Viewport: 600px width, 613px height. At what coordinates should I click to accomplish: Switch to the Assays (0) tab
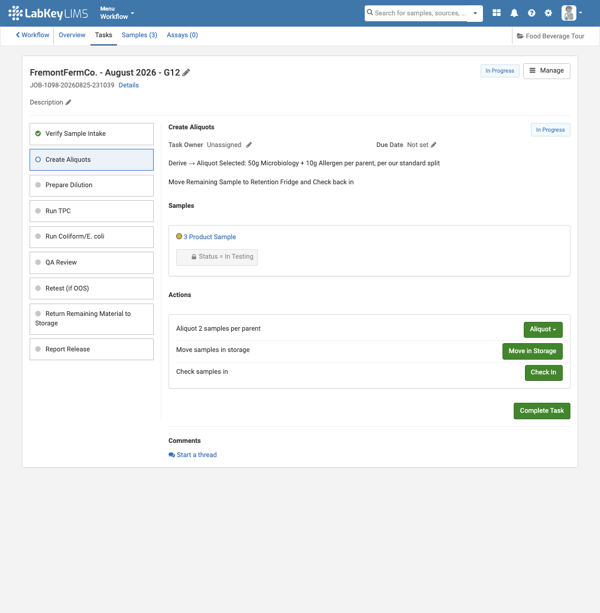tap(183, 35)
